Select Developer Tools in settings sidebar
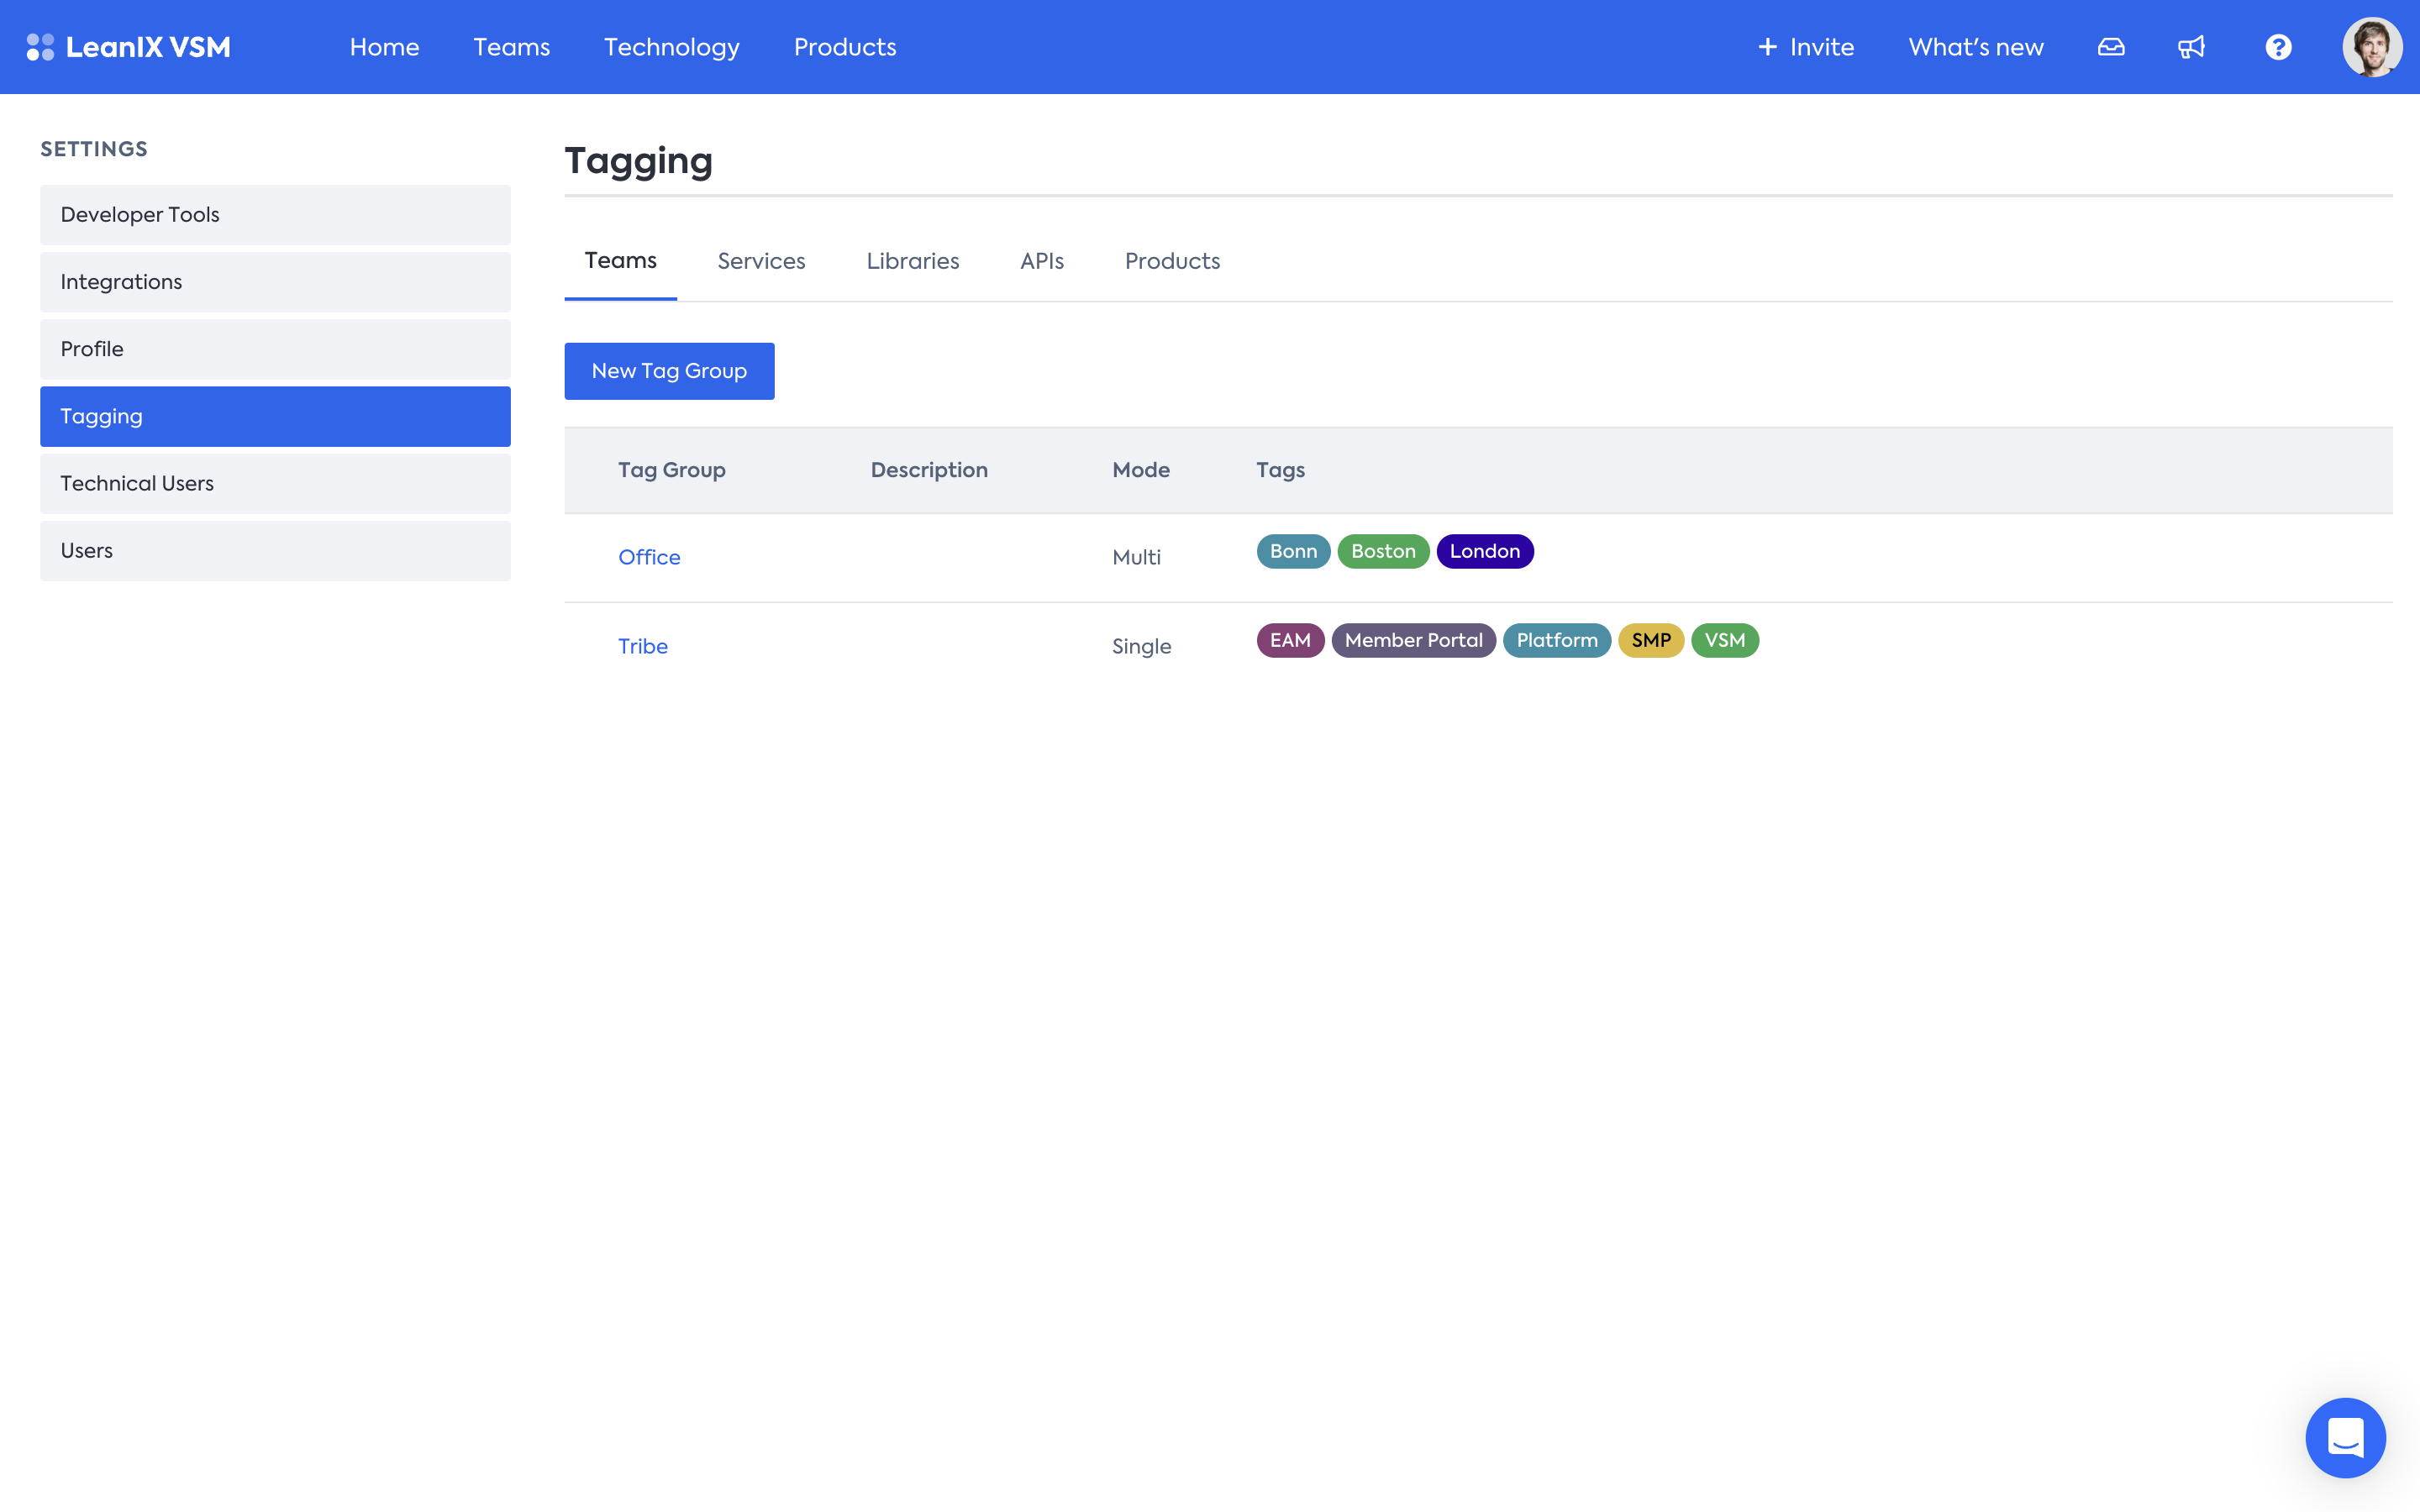2420x1512 pixels. click(275, 215)
